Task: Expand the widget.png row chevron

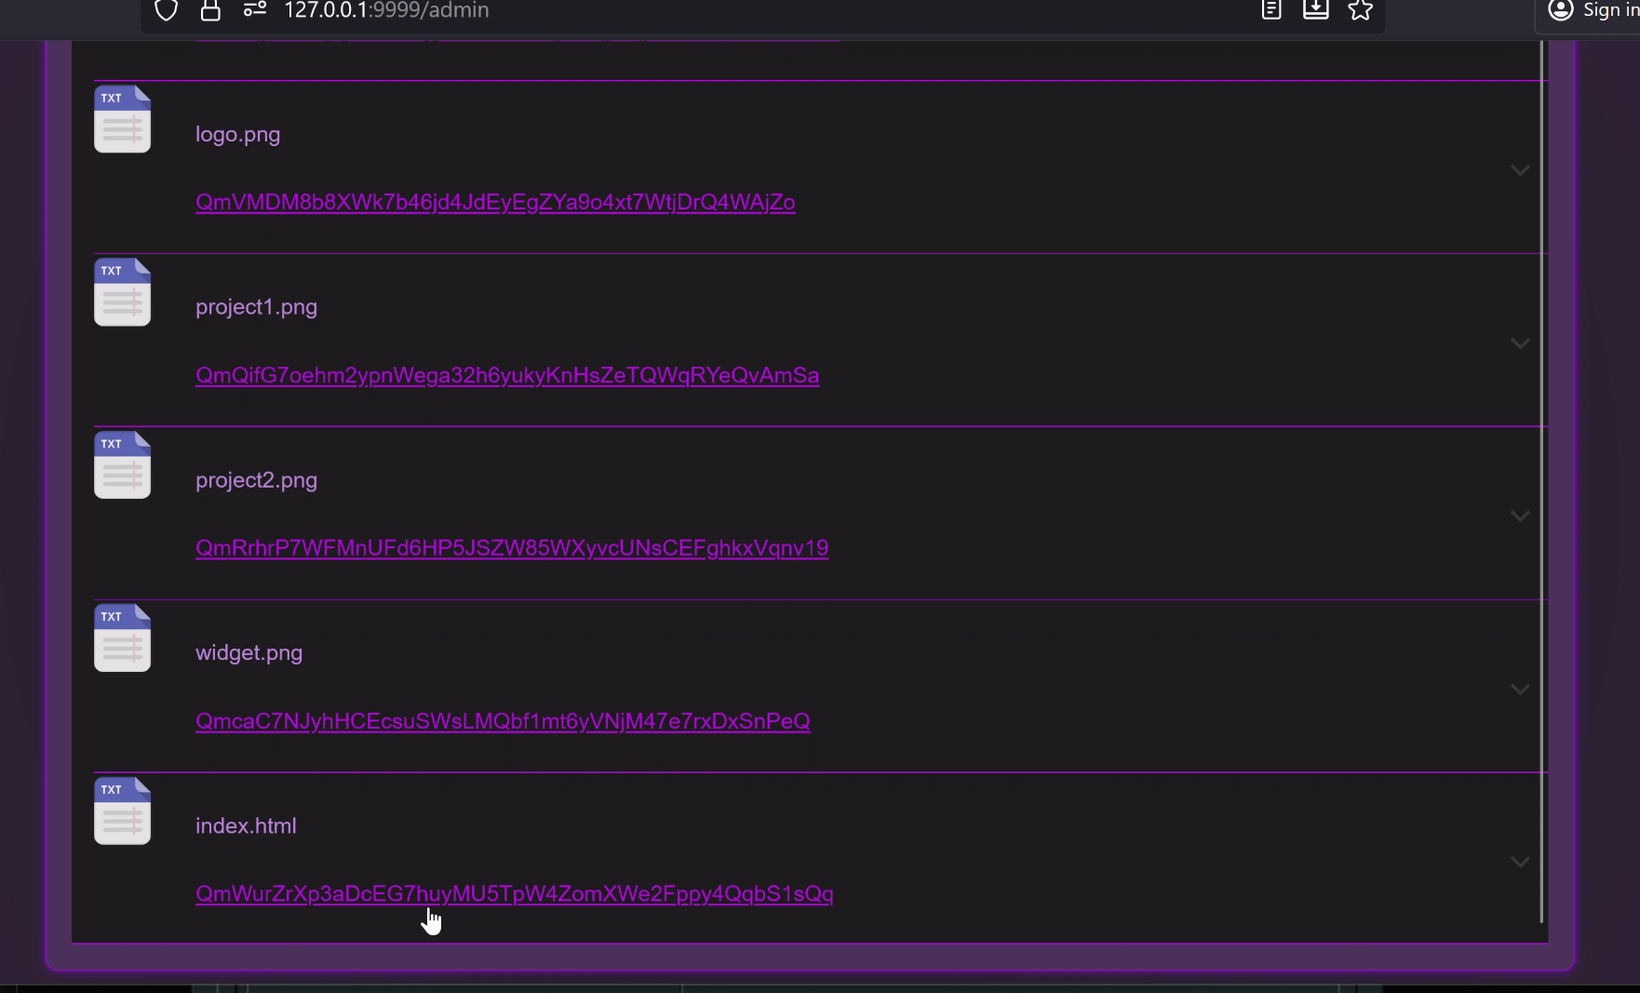Action: coord(1519,690)
